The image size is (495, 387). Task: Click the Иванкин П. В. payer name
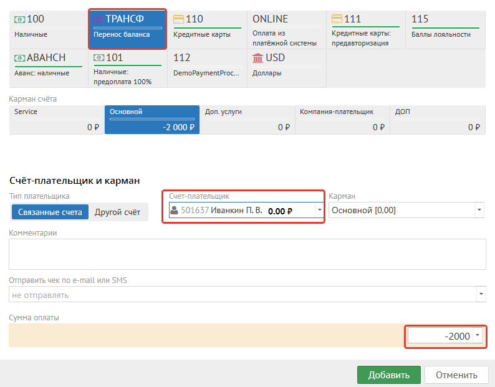[x=236, y=210]
